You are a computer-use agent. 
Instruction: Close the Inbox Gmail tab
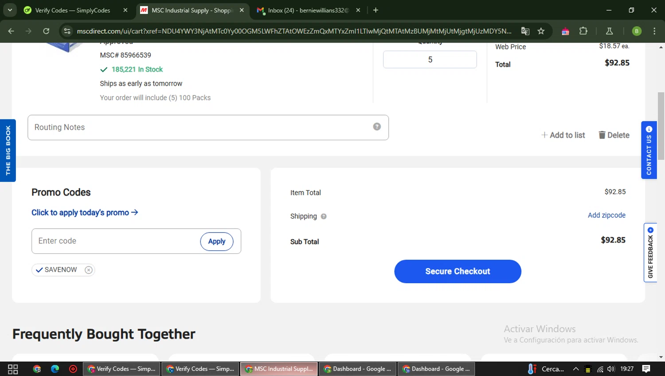pos(358,10)
